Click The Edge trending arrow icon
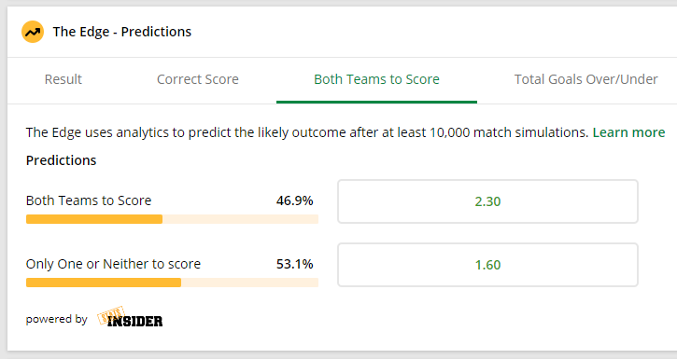 pos(33,32)
